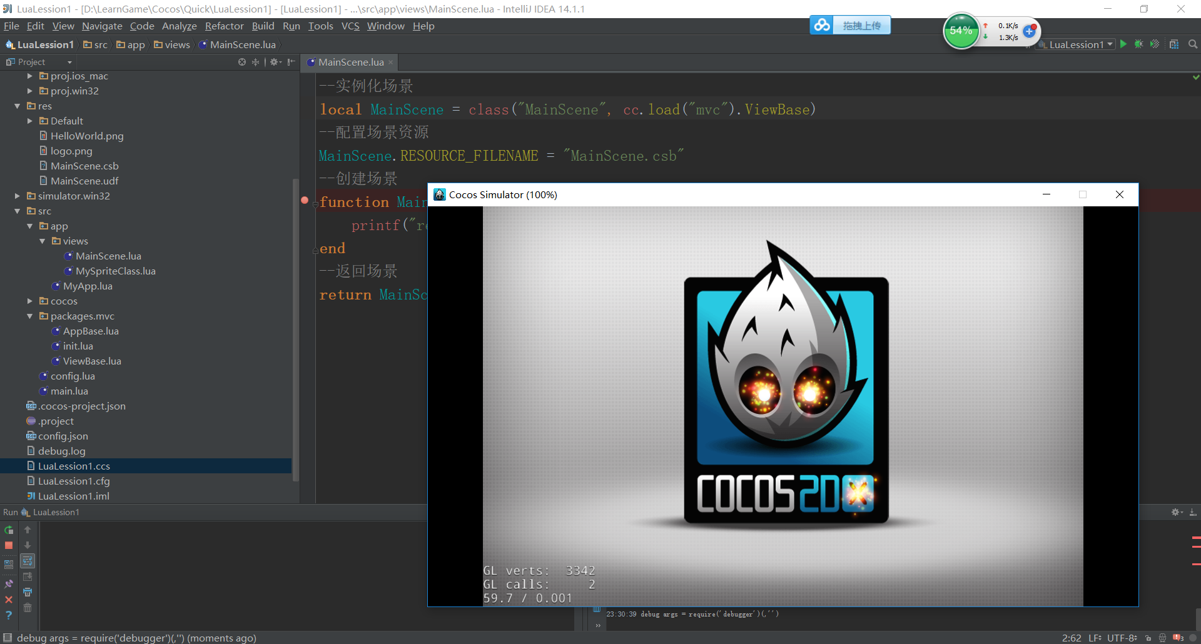The height and width of the screenshot is (644, 1201).
Task: Collapse the src folder
Action: pyautogui.click(x=18, y=211)
